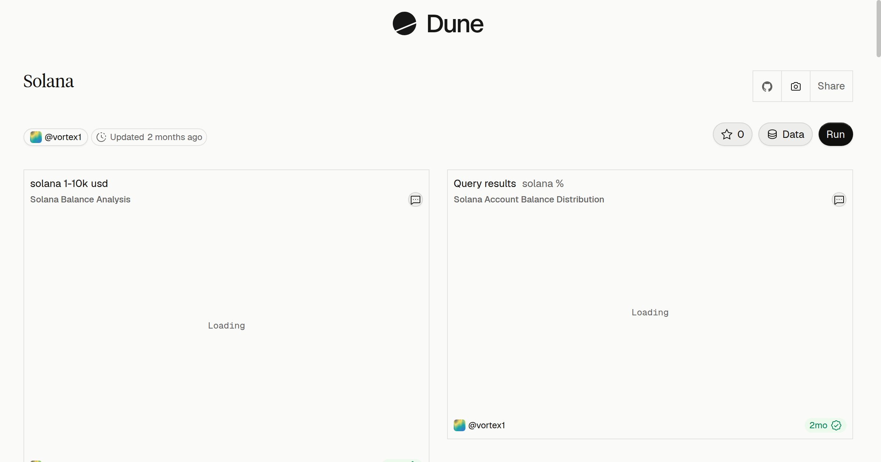Open comments on solana 1-10k usd panel
The width and height of the screenshot is (881, 462).
416,200
